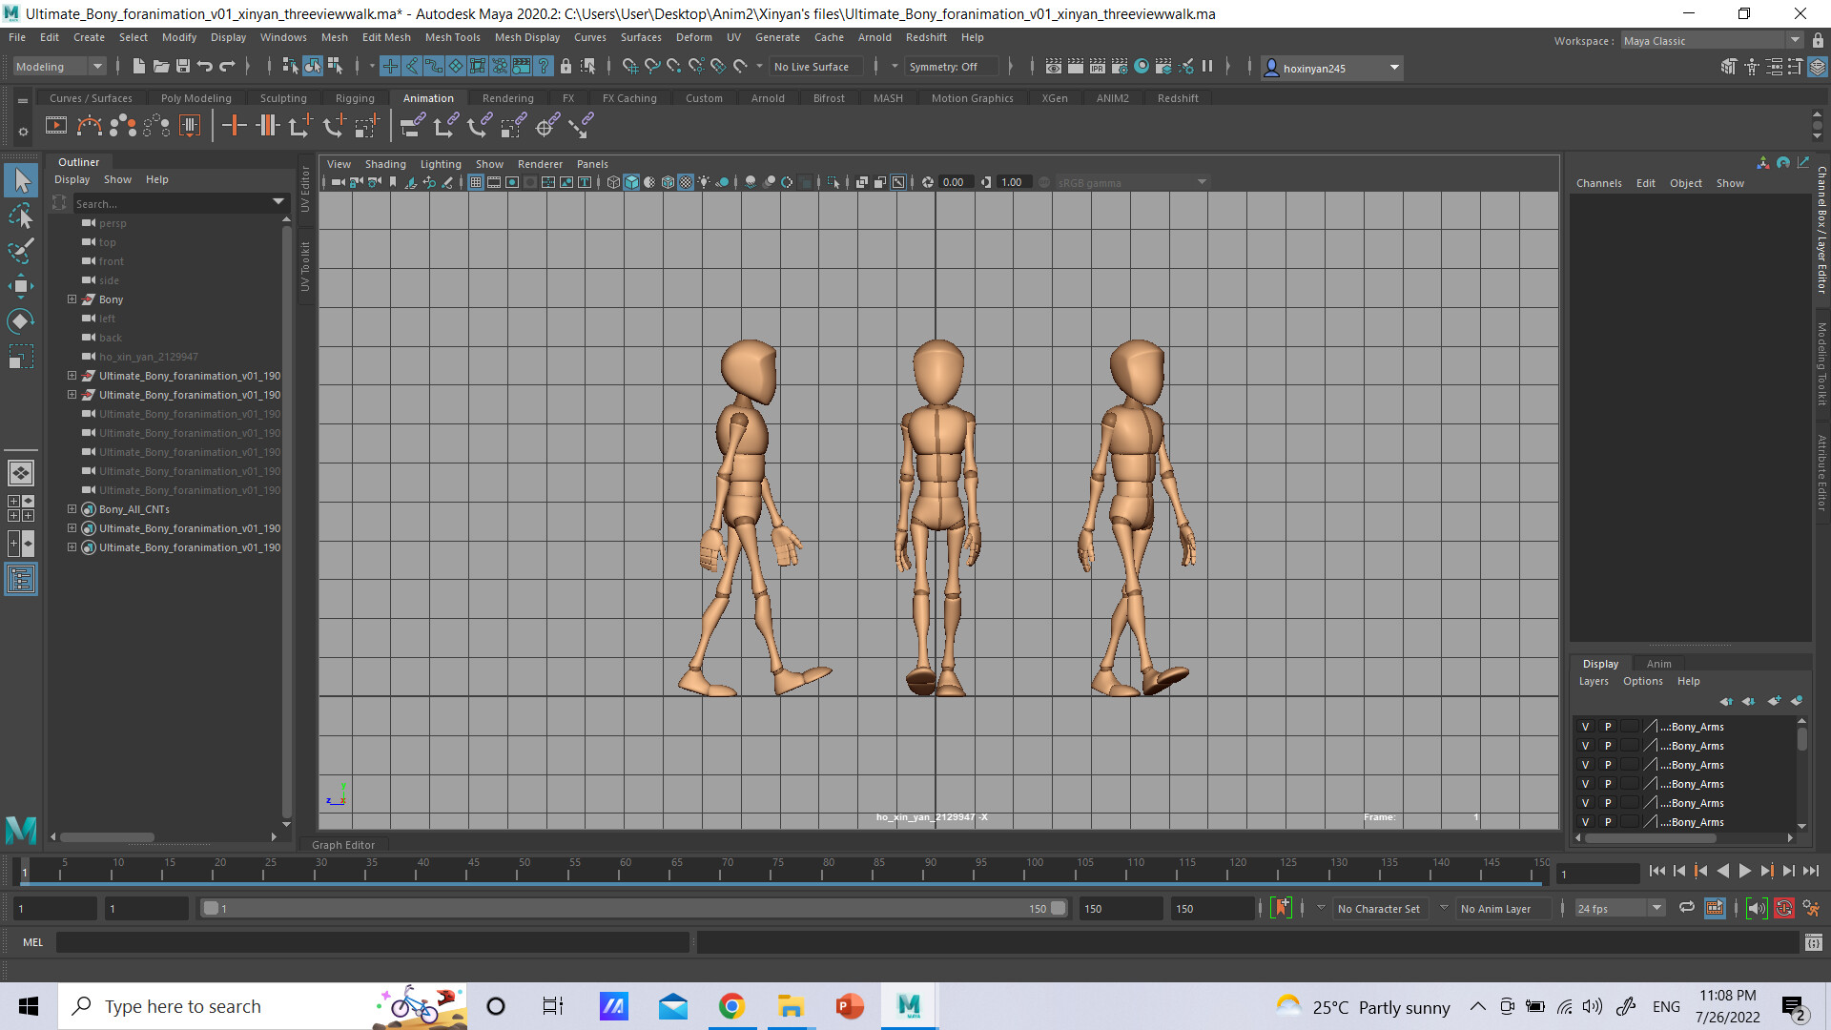The image size is (1831, 1030).
Task: Switch to the Rigging shelf tab
Action: 355,98
